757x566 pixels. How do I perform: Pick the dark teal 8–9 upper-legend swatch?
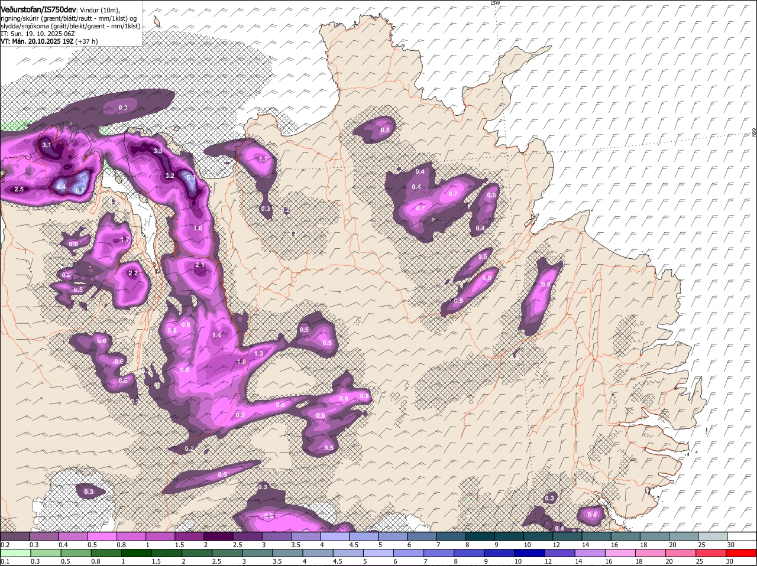pyautogui.click(x=481, y=536)
